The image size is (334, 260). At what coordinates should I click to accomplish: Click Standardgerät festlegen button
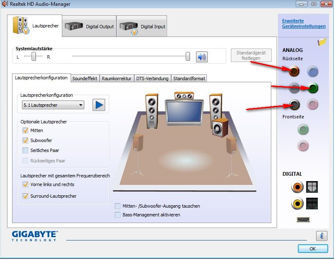pos(251,55)
